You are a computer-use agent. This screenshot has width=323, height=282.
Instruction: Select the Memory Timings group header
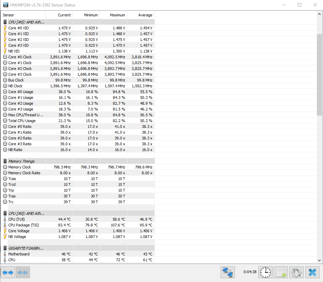click(x=21, y=161)
